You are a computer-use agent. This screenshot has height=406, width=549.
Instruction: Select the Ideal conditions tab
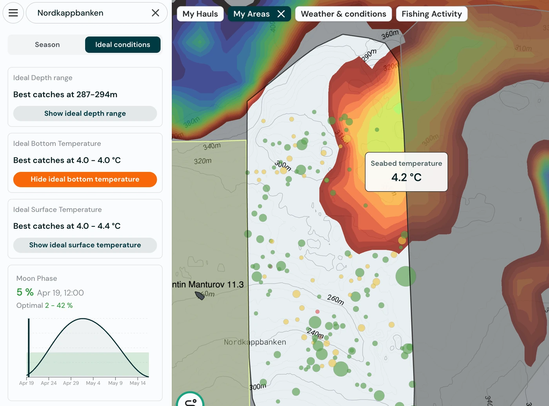click(122, 45)
